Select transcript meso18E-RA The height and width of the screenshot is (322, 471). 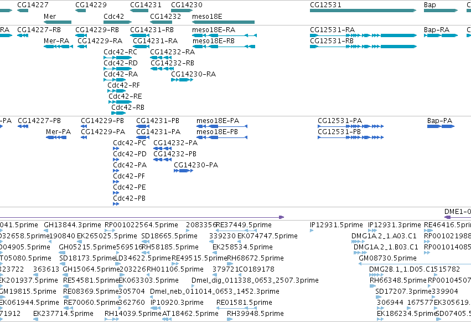tap(224, 35)
